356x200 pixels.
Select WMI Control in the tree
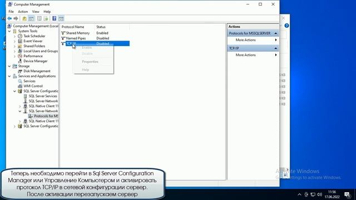coord(33,86)
